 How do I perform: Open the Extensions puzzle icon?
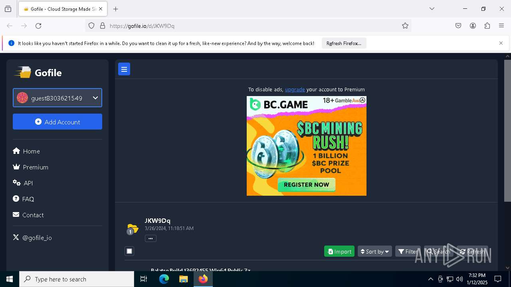tap(487, 26)
